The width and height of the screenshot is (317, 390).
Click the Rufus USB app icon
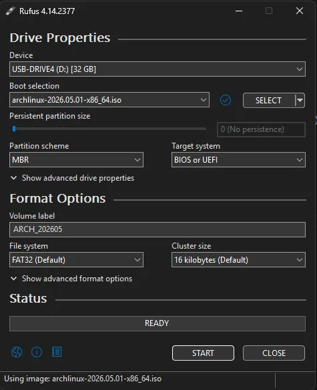click(11, 11)
